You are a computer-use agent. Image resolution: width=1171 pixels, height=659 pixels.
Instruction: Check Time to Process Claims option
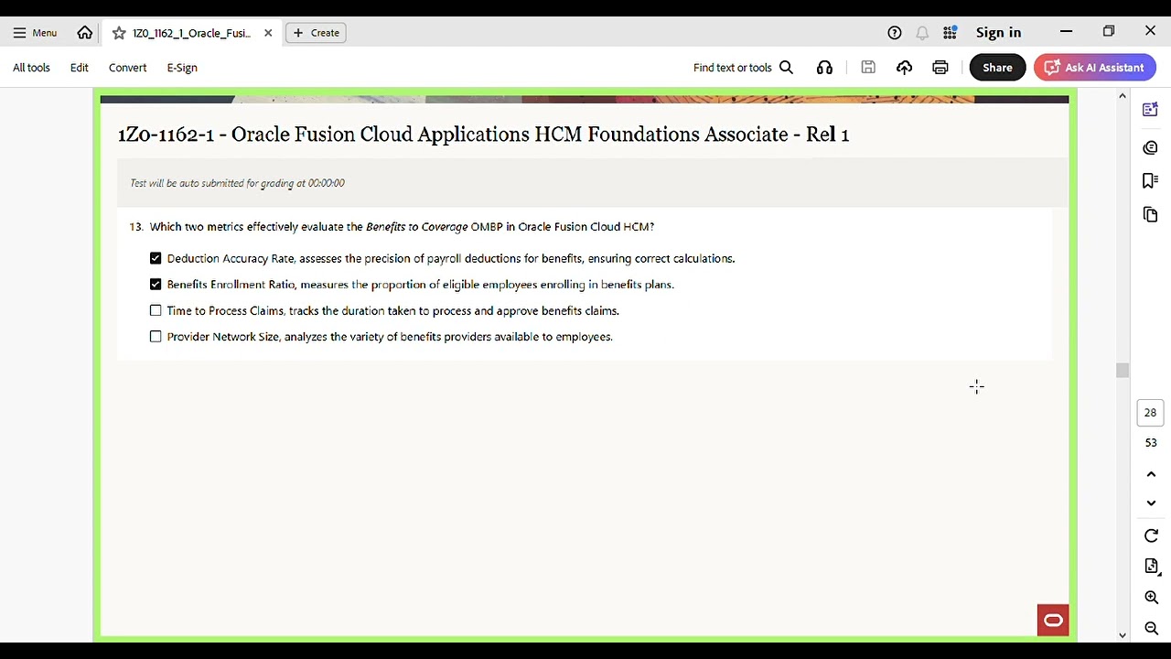pyautogui.click(x=156, y=311)
